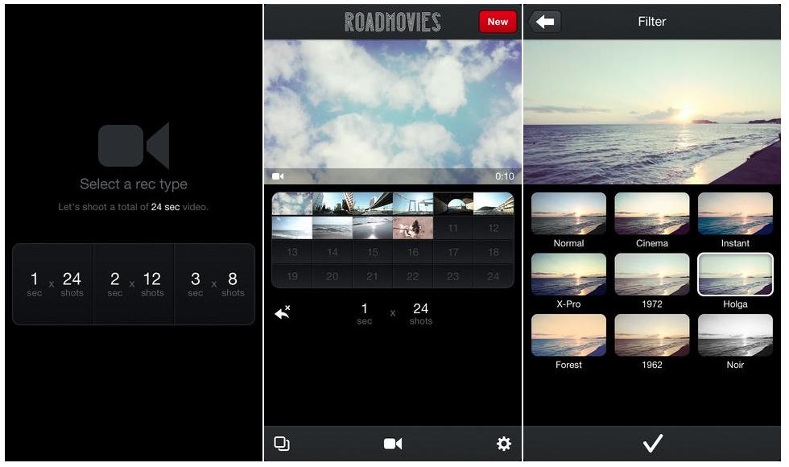Tap the Filter title text
Image resolution: width=789 pixels, height=467 pixels.
[652, 22]
